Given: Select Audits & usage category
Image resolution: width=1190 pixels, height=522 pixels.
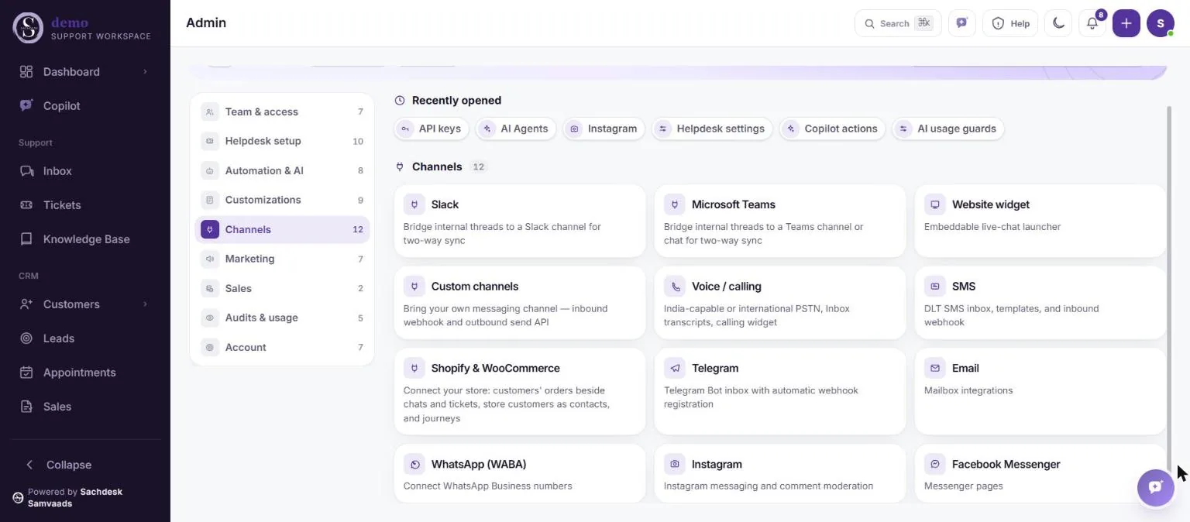Looking at the screenshot, I should click(x=282, y=318).
